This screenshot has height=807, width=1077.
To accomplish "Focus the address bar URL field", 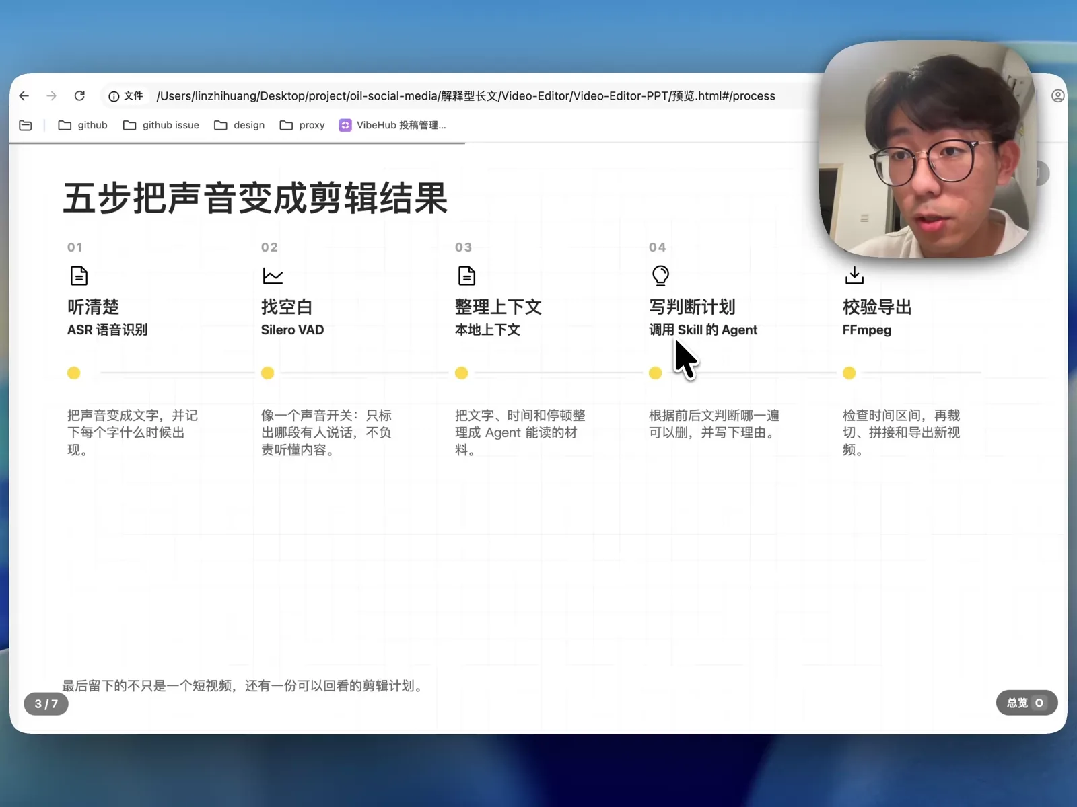I will pos(465,96).
